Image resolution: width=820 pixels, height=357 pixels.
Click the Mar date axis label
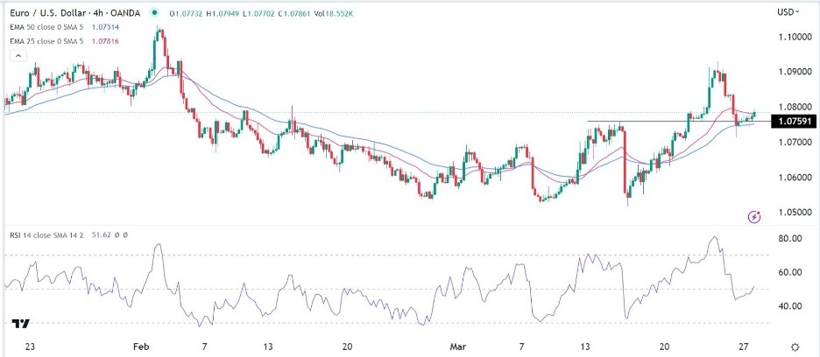click(x=456, y=346)
